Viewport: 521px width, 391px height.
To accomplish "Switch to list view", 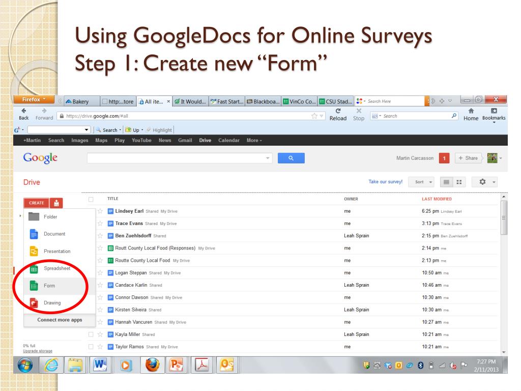I will (446, 182).
